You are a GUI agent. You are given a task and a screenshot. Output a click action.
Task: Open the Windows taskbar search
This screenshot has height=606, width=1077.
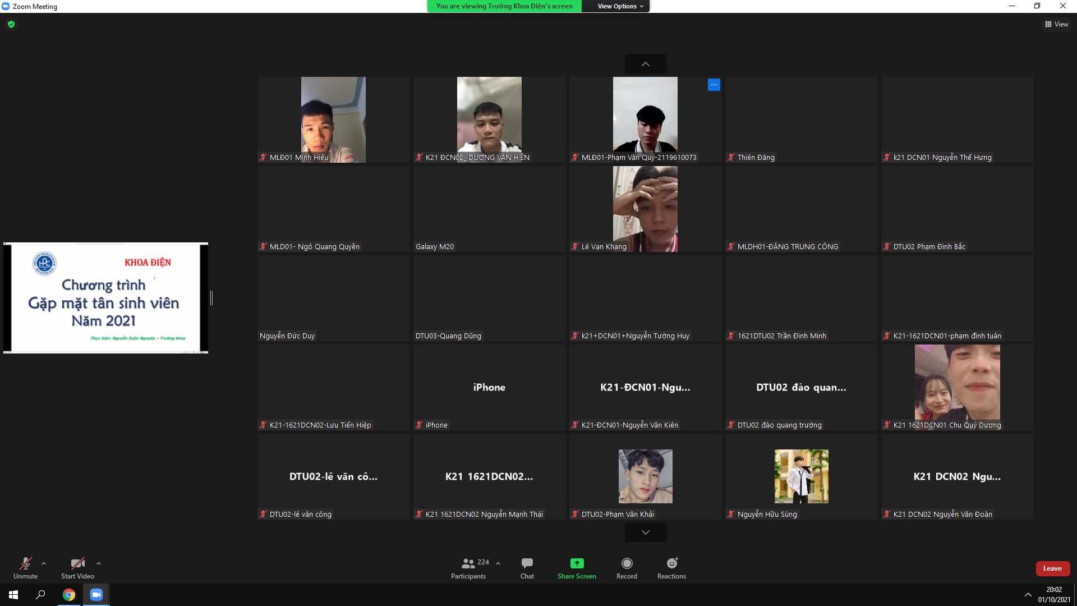[40, 595]
